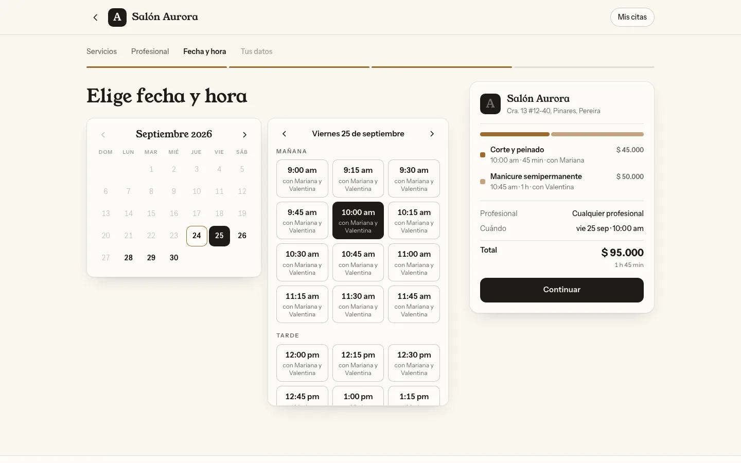This screenshot has height=463, width=741.
Task: Choose the 12:30 pm time slot
Action: [414, 363]
